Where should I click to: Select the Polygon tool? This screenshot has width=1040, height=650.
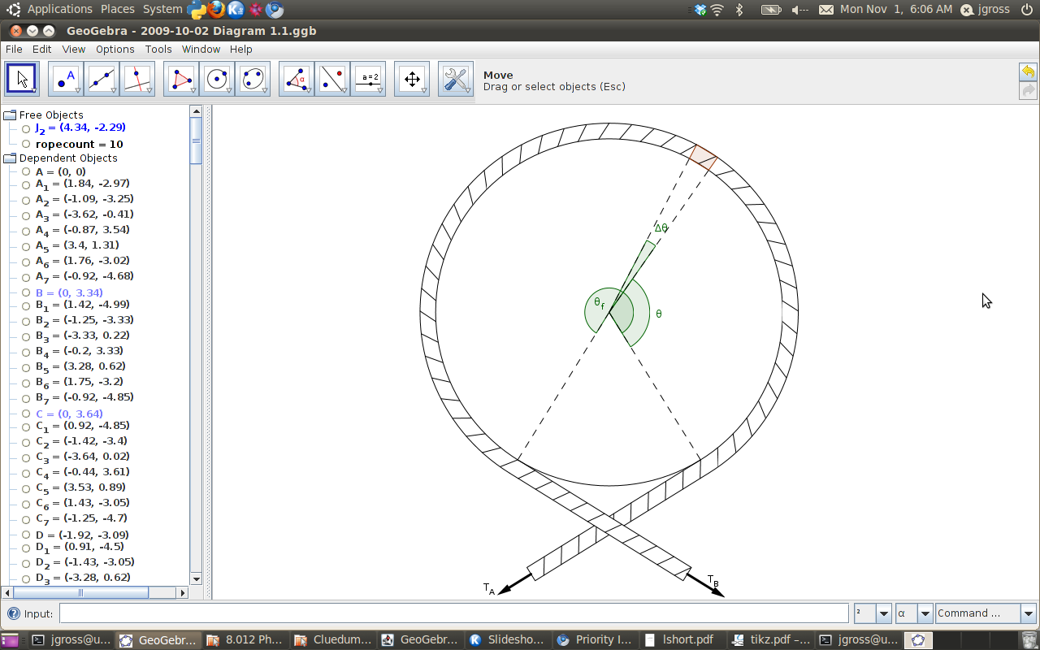click(x=181, y=79)
